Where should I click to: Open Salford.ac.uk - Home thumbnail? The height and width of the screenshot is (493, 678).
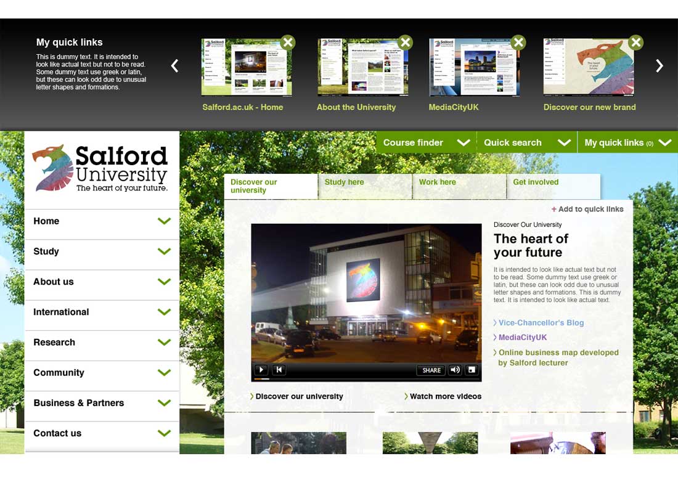[x=247, y=67]
